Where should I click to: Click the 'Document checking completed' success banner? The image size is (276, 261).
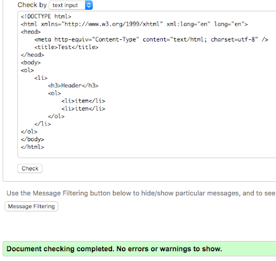[140, 249]
